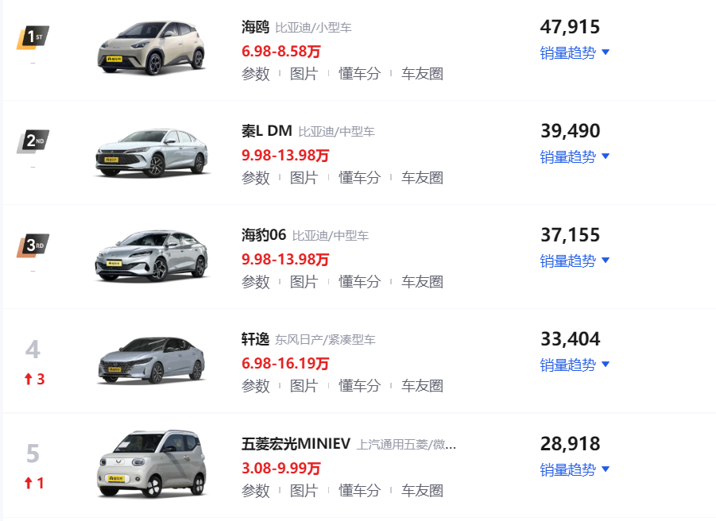Open 车友圈 link for 轩逸
716x521 pixels.
[x=422, y=385]
